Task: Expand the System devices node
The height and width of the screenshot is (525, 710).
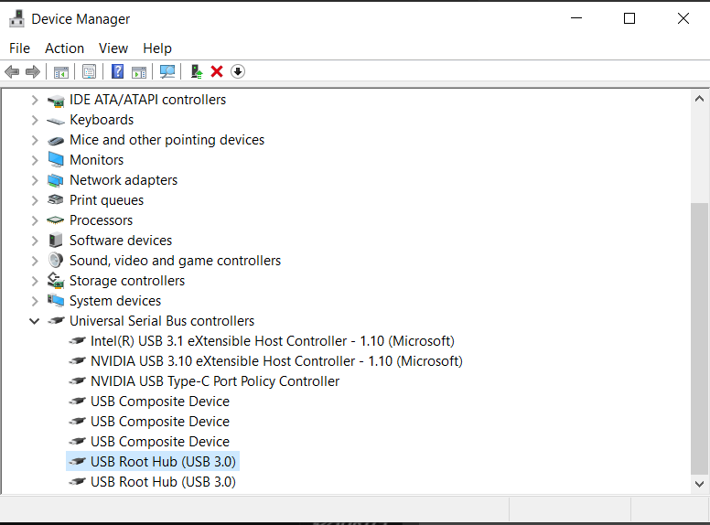Action: 35,301
